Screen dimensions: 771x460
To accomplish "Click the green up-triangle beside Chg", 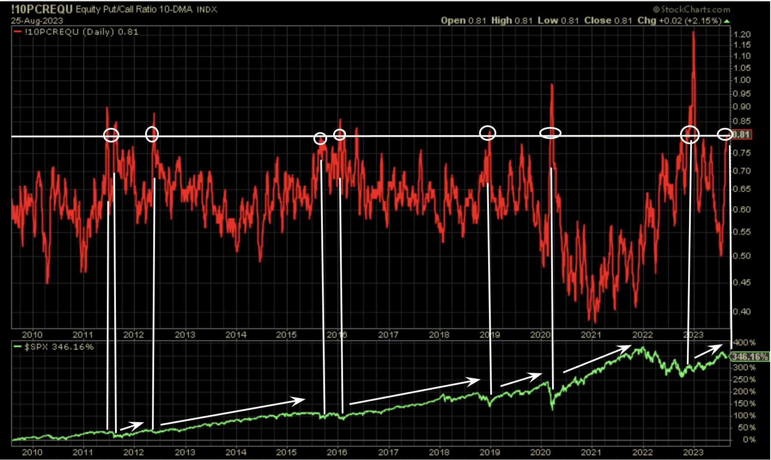I will [726, 21].
